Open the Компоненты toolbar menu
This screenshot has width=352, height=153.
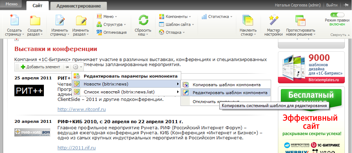[175, 17]
